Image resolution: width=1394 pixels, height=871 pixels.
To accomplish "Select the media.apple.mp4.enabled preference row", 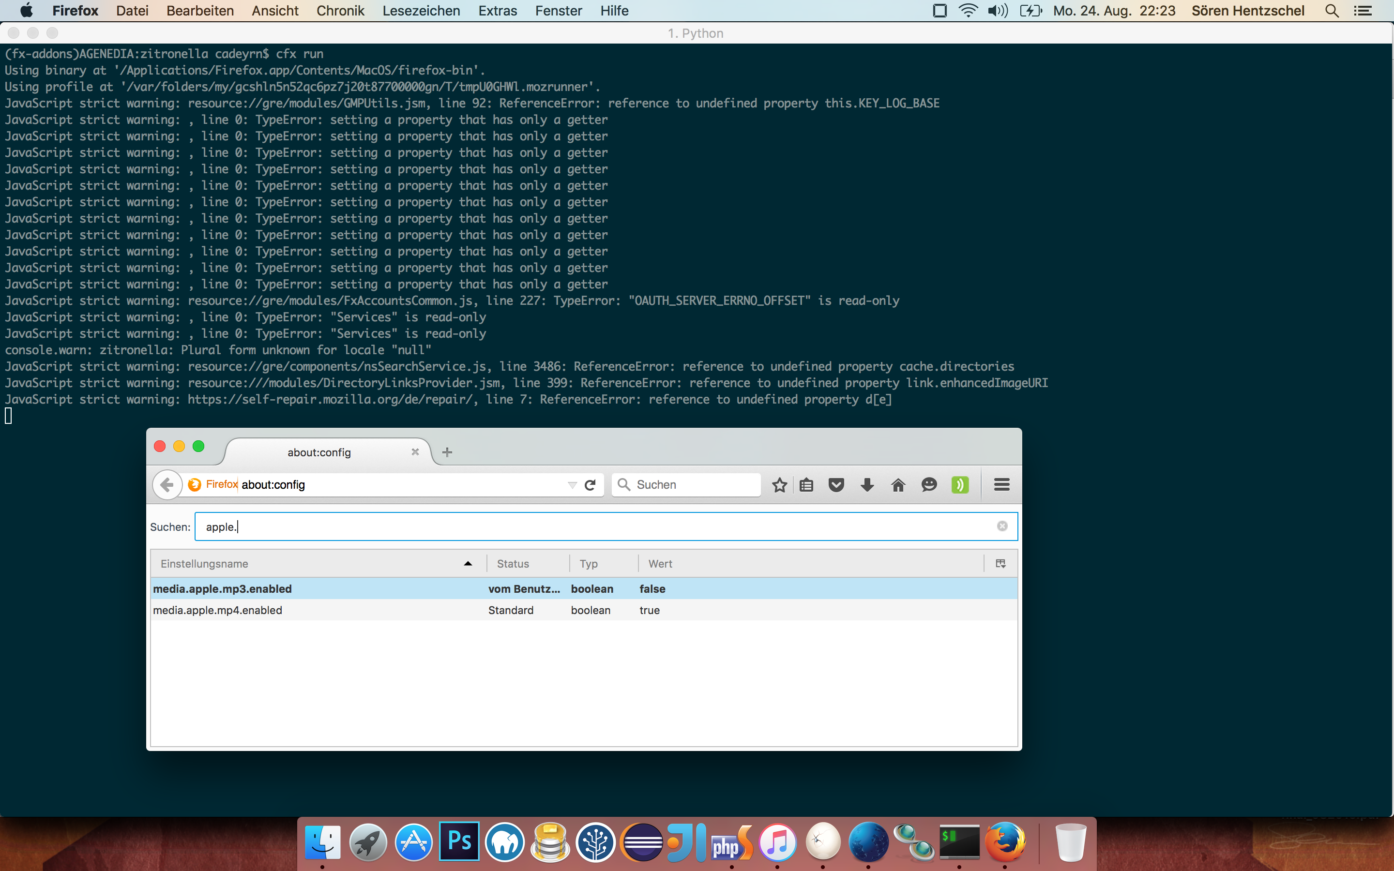I will pyautogui.click(x=218, y=610).
